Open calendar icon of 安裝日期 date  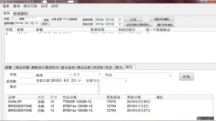pyautogui.click(x=80, y=81)
